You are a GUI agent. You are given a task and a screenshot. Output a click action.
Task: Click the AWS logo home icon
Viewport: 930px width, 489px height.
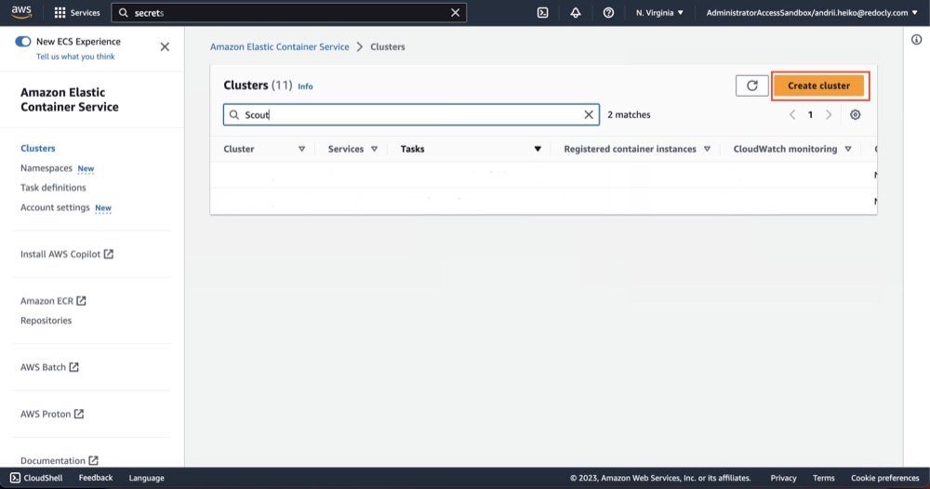(21, 12)
